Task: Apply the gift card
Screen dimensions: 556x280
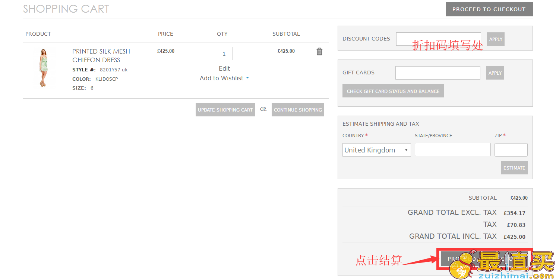Action: [495, 73]
